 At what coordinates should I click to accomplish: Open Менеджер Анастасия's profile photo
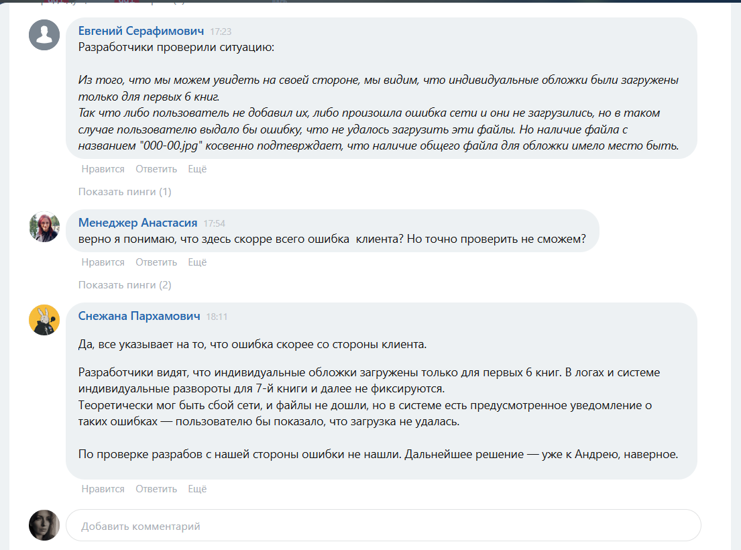[45, 227]
